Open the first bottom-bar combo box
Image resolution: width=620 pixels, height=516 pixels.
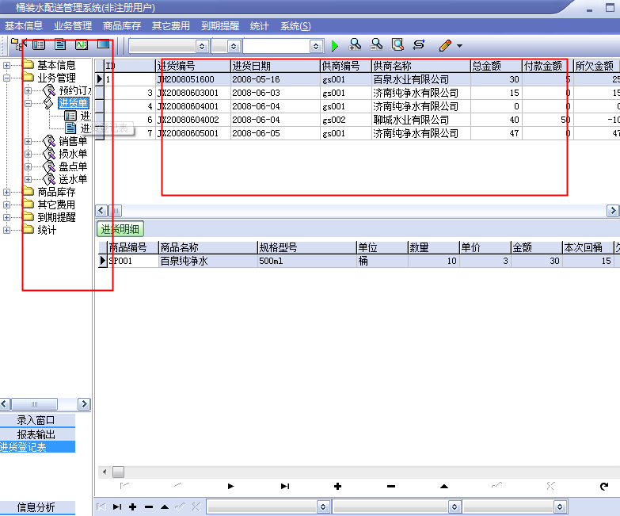[268, 507]
